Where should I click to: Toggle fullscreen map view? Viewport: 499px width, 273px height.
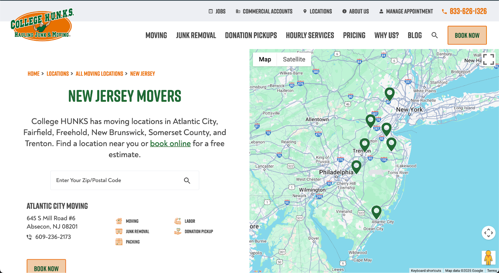pyautogui.click(x=488, y=59)
